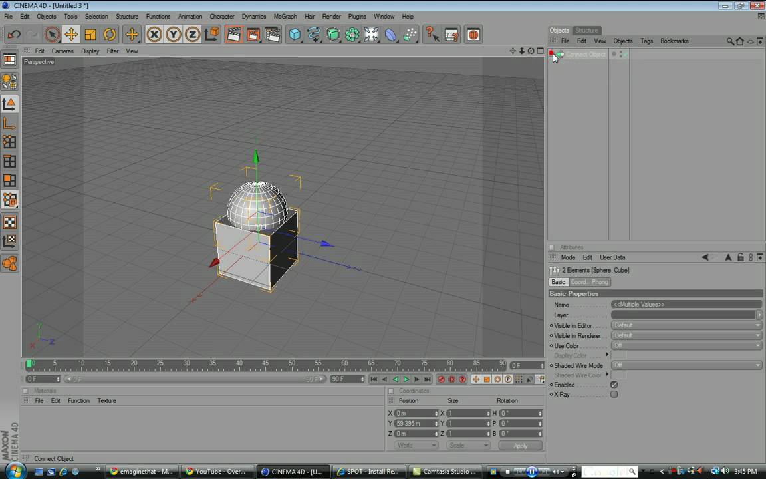Toggle the Z axis lock

[x=192, y=34]
